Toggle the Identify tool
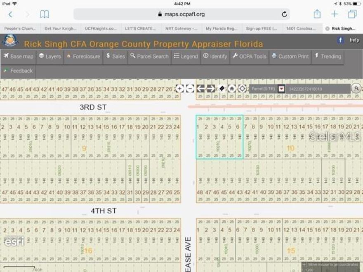 215,56
